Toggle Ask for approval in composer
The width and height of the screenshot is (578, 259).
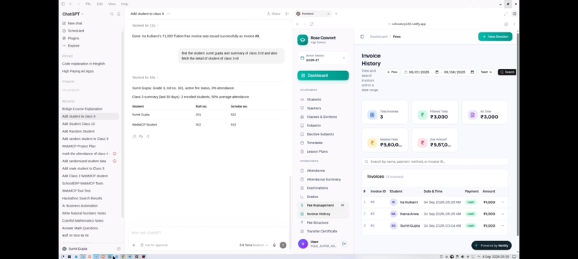click(154, 245)
